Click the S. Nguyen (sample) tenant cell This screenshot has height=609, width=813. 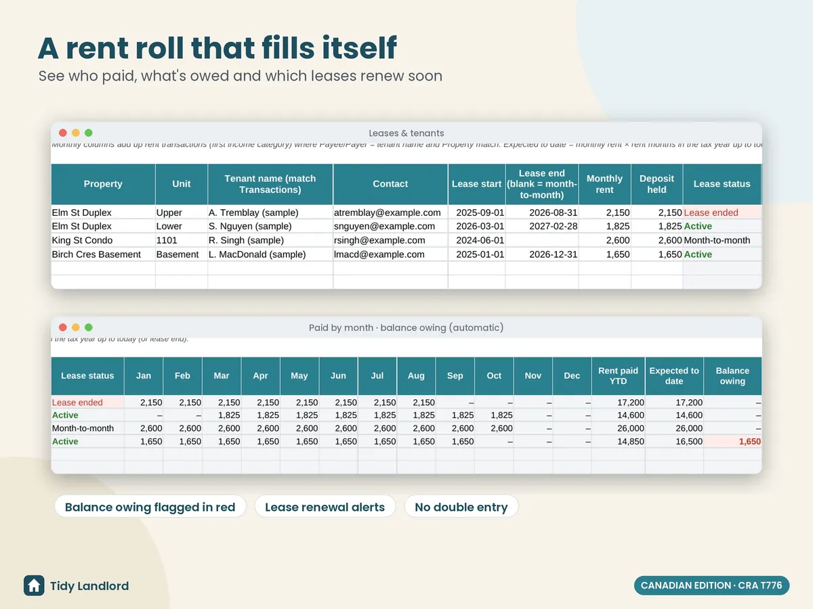point(270,226)
